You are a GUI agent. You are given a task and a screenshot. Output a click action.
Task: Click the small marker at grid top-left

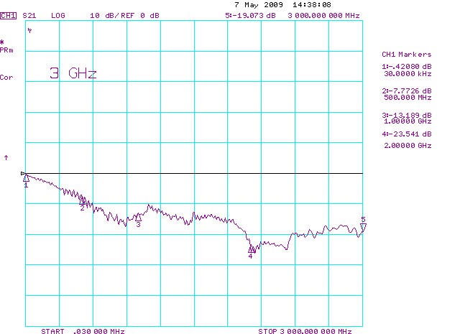[x=29, y=31]
